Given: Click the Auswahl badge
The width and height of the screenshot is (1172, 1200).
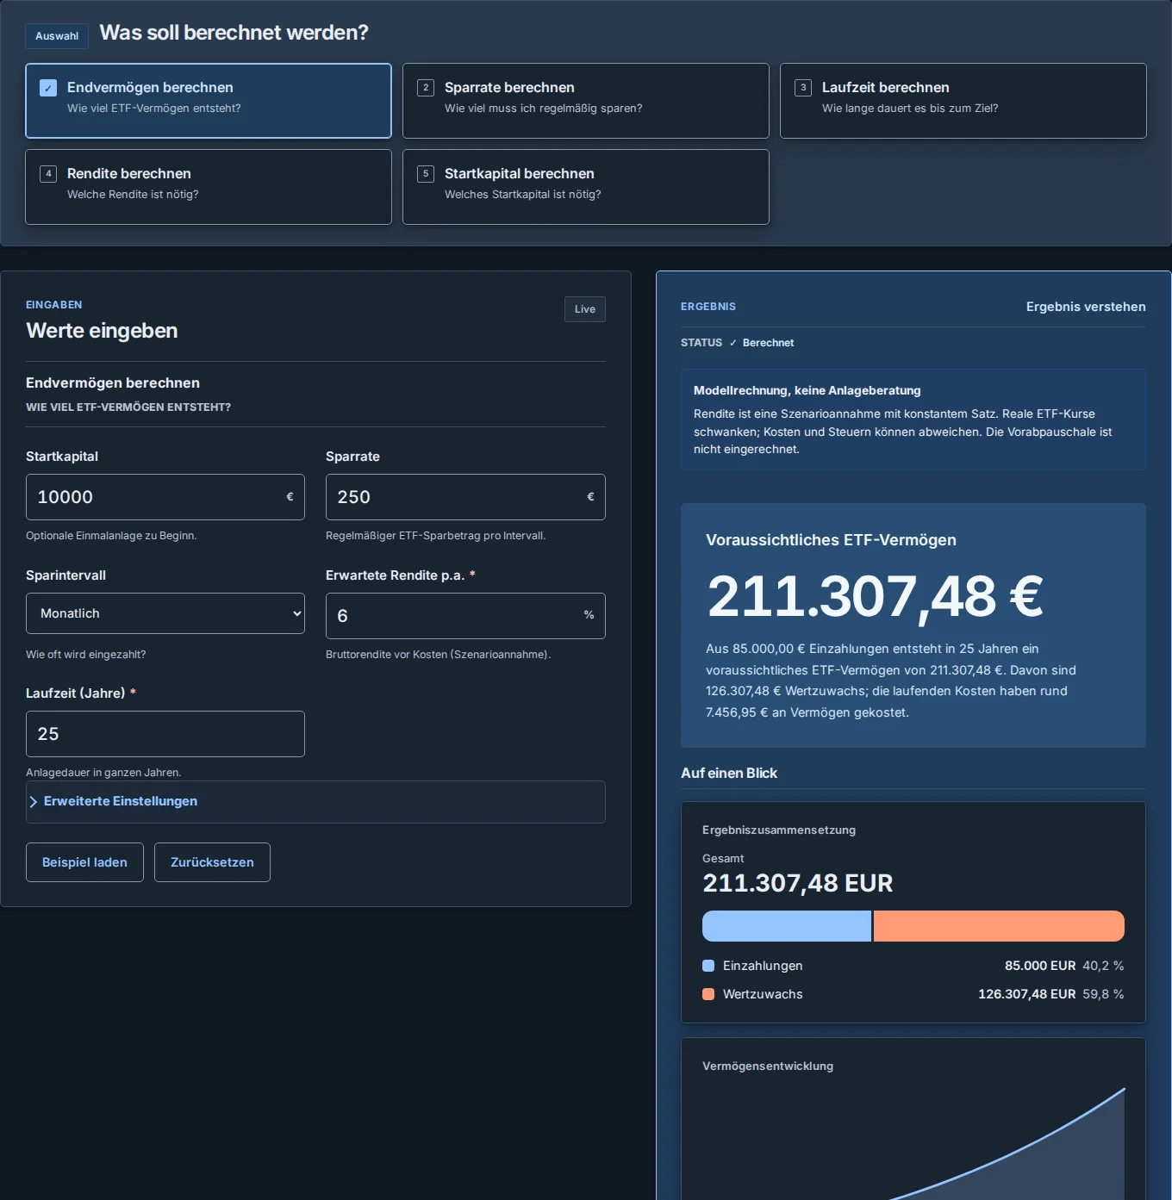Looking at the screenshot, I should 57,36.
